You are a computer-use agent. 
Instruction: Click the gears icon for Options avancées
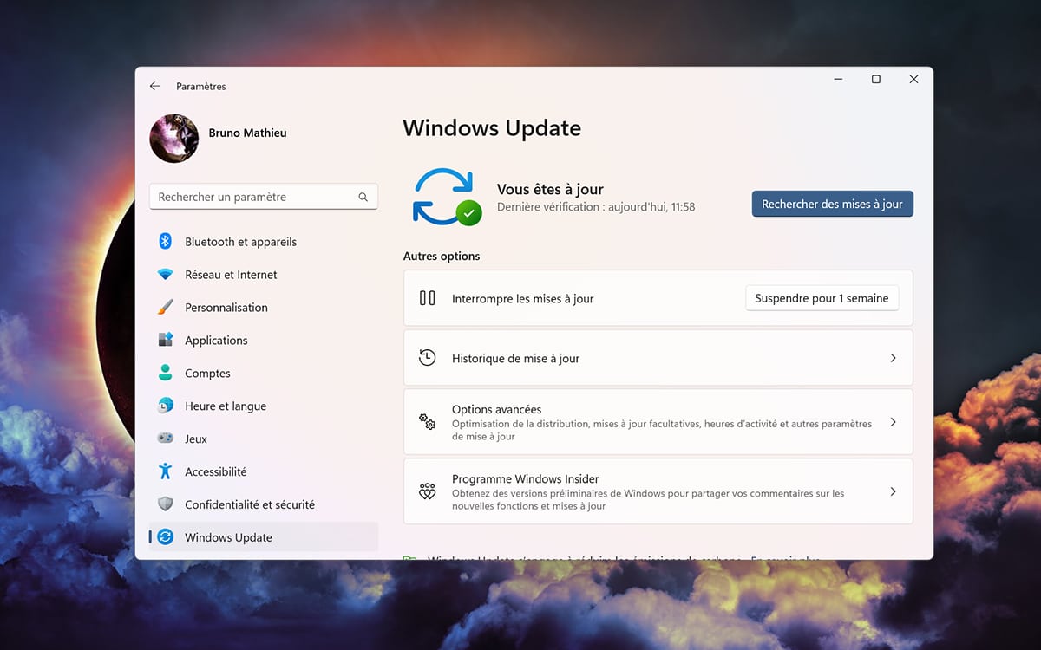tap(427, 422)
